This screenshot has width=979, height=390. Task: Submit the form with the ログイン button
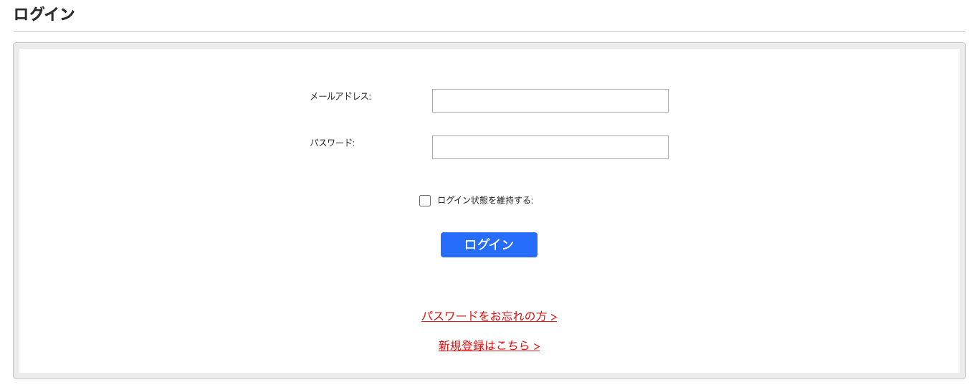pos(489,244)
